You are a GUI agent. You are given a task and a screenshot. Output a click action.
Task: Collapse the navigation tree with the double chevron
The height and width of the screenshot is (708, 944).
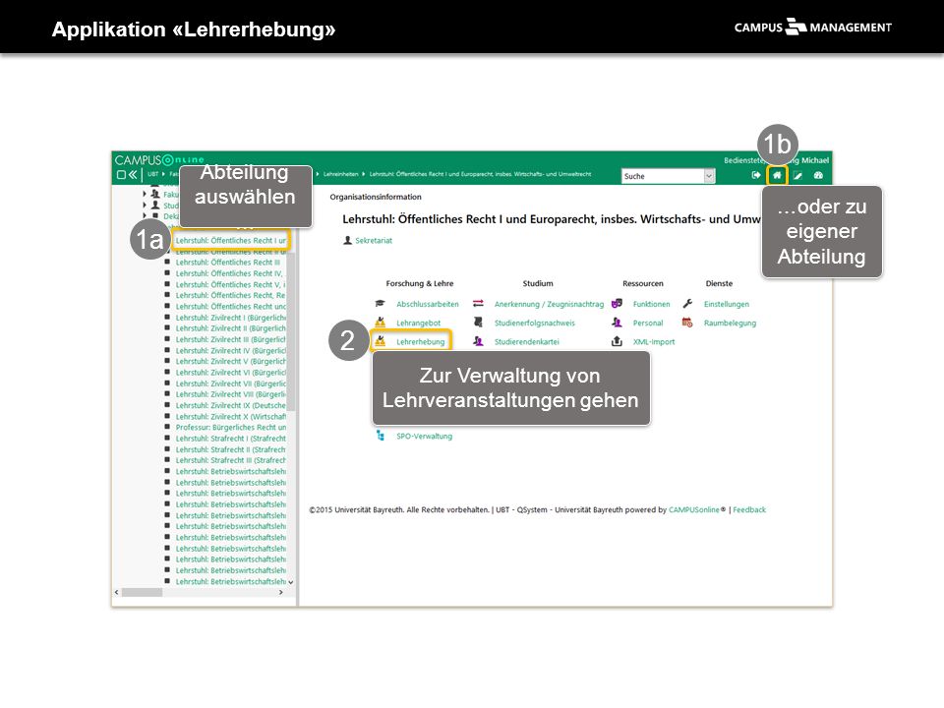pos(133,175)
